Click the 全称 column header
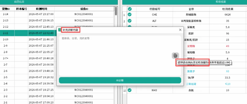The width and height of the screenshot is (247, 104). [191, 9]
